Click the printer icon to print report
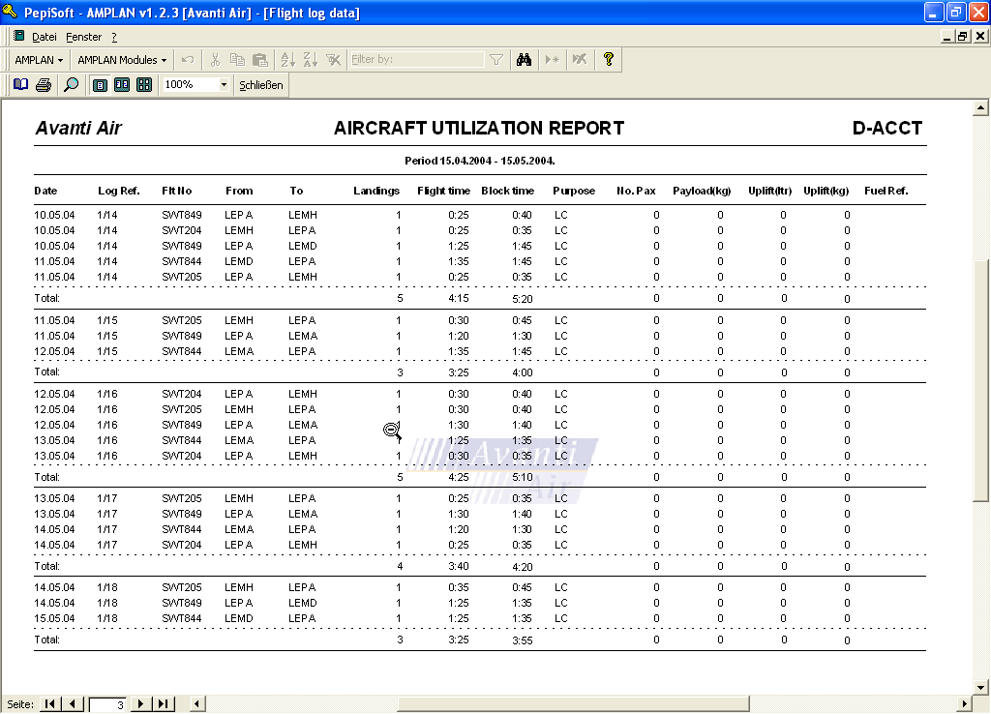The width and height of the screenshot is (991, 714). click(x=44, y=85)
